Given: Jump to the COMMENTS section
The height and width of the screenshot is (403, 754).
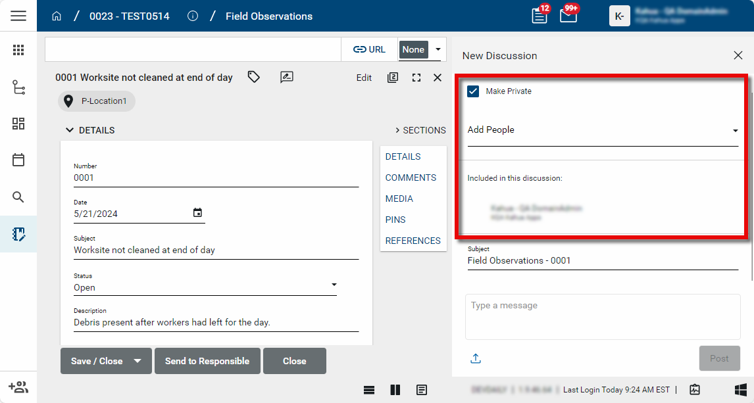Looking at the screenshot, I should (411, 178).
